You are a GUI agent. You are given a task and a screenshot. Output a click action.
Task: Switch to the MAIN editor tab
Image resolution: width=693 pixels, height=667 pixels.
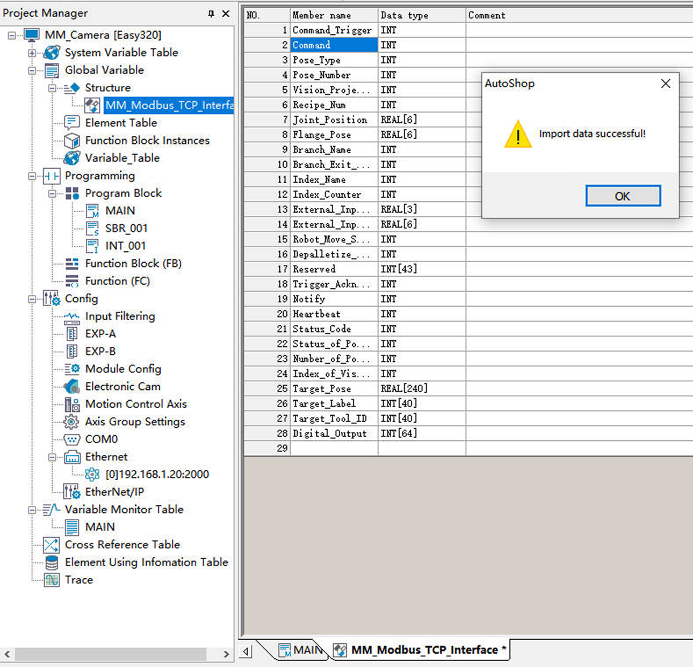pyautogui.click(x=301, y=650)
